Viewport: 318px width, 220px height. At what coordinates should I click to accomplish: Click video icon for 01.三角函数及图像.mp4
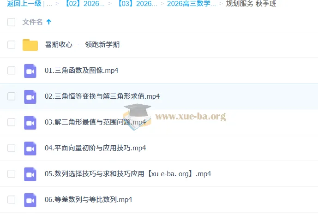coord(30,71)
